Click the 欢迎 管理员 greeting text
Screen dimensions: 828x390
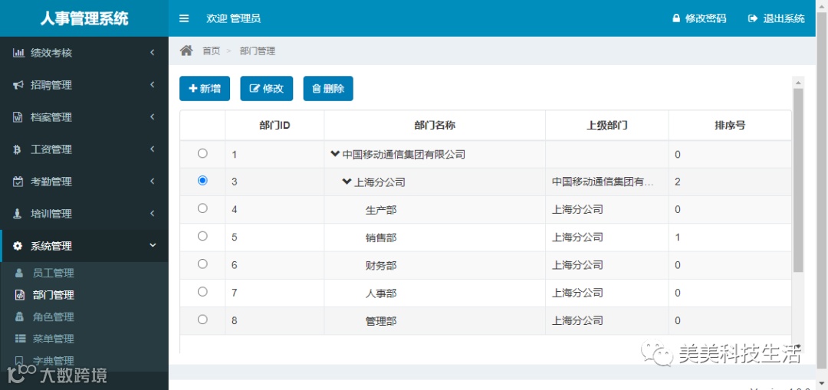[233, 18]
